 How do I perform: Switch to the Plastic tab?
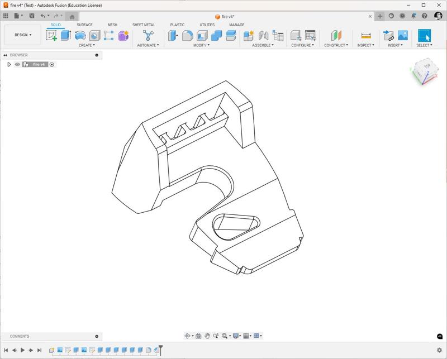point(177,25)
